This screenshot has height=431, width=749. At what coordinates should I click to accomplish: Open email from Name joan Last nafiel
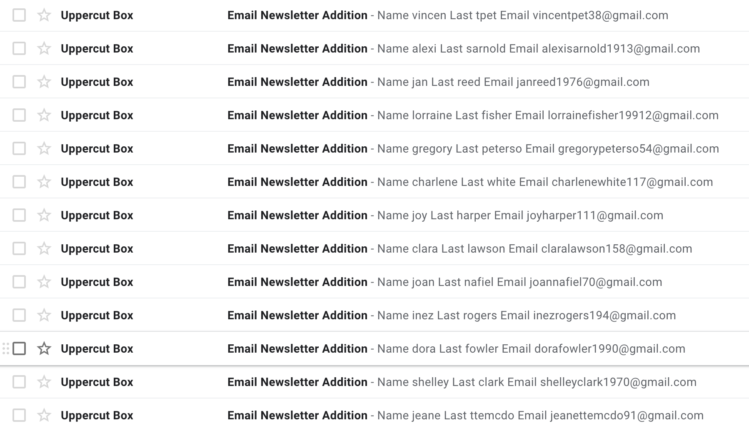coord(374,282)
